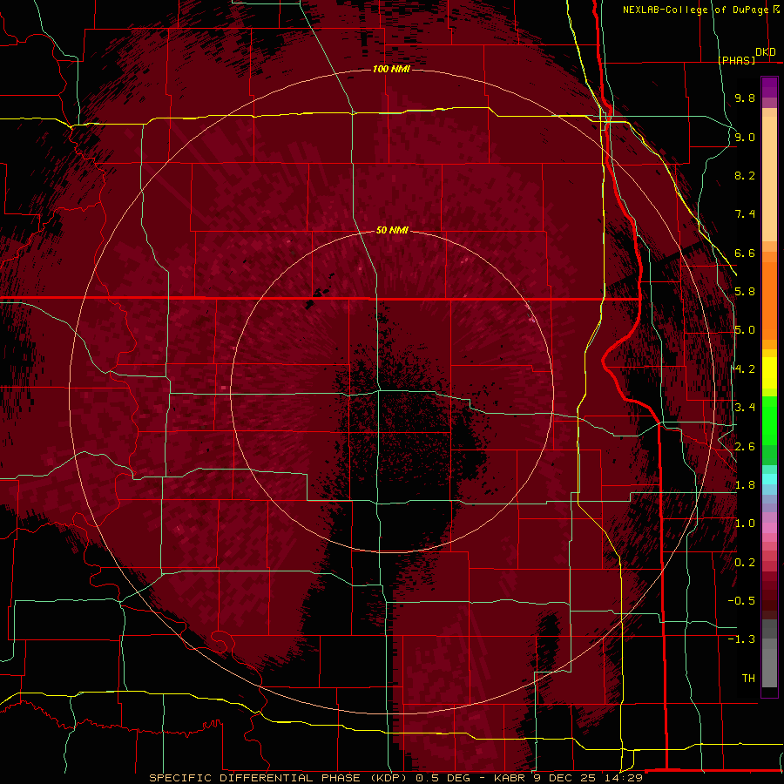
Task: Click the -0.5 value on the color scale
Action: pyautogui.click(x=741, y=601)
